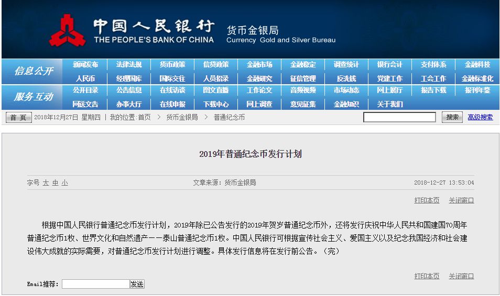Click the top 关闭窗口 close window link
The image size is (500, 296).
pos(461,200)
